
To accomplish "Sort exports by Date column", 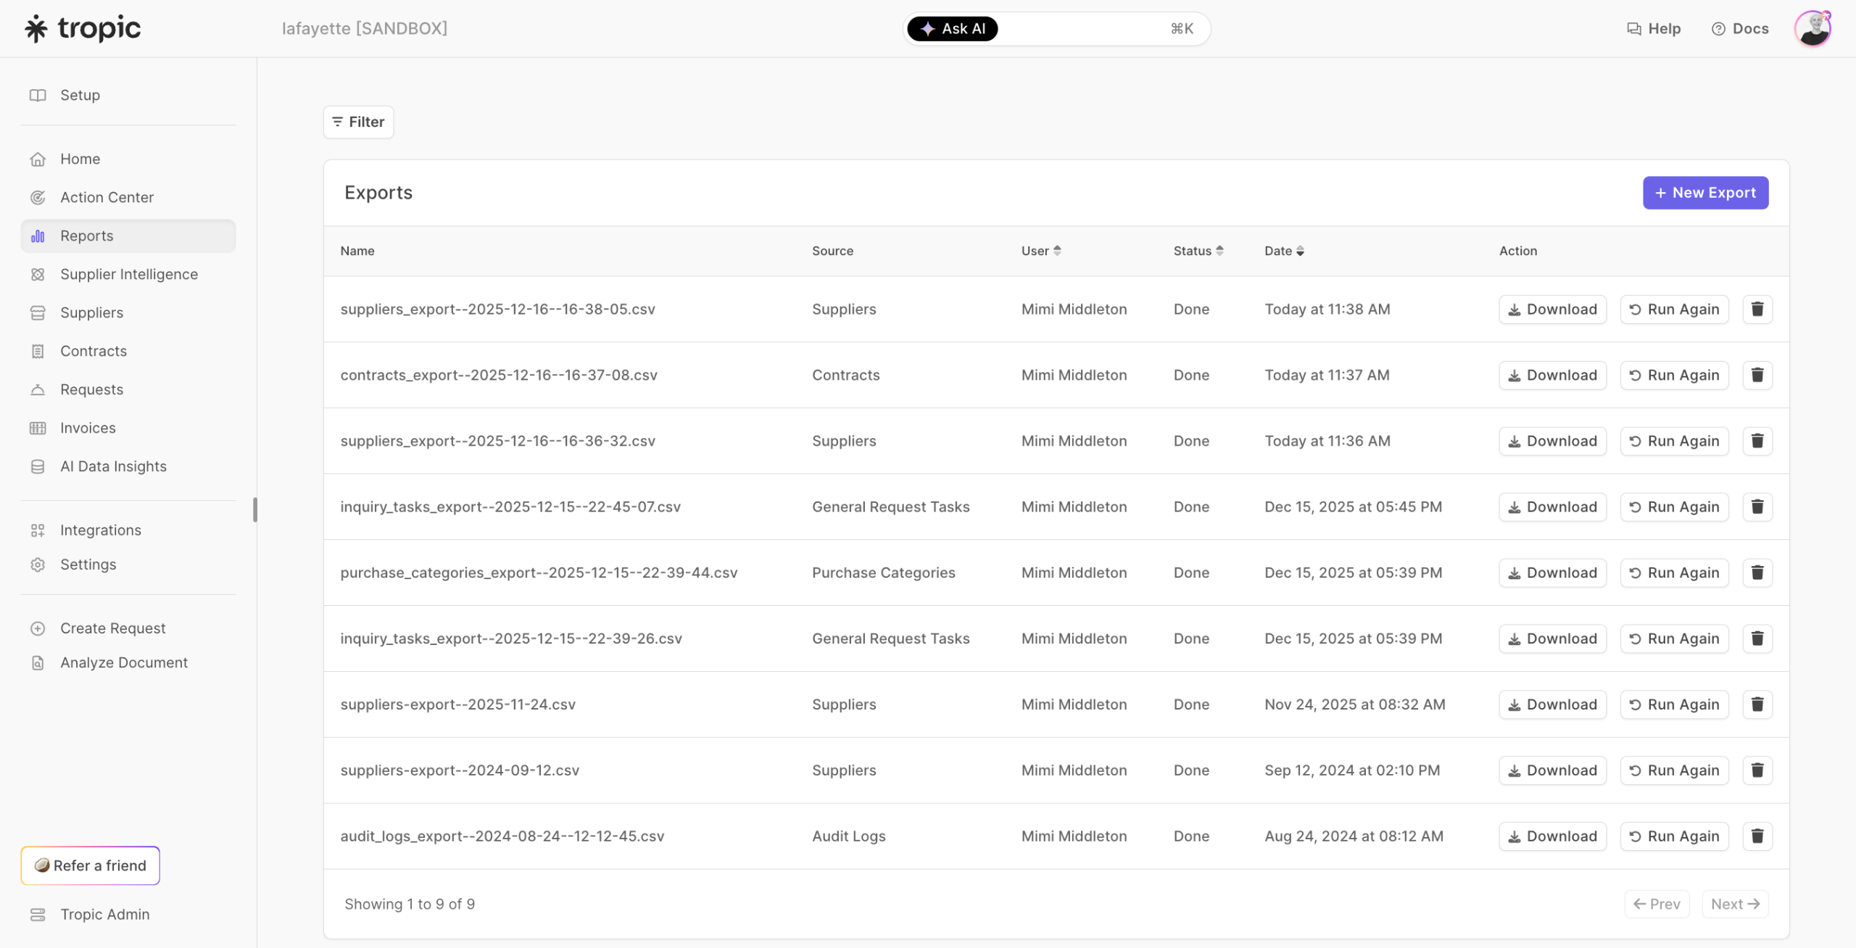I will [1283, 251].
